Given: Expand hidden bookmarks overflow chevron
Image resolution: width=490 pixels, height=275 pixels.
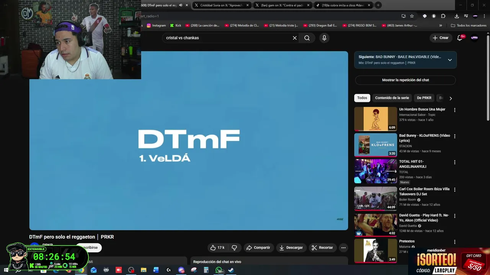Looking at the screenshot, I should [x=441, y=26].
